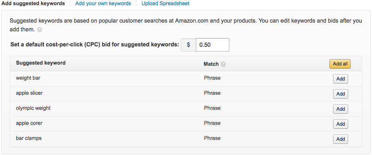
Task: Click the 'weight bar' keyword text
Action: point(28,78)
